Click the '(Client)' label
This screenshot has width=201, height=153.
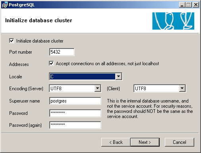coord(113,89)
